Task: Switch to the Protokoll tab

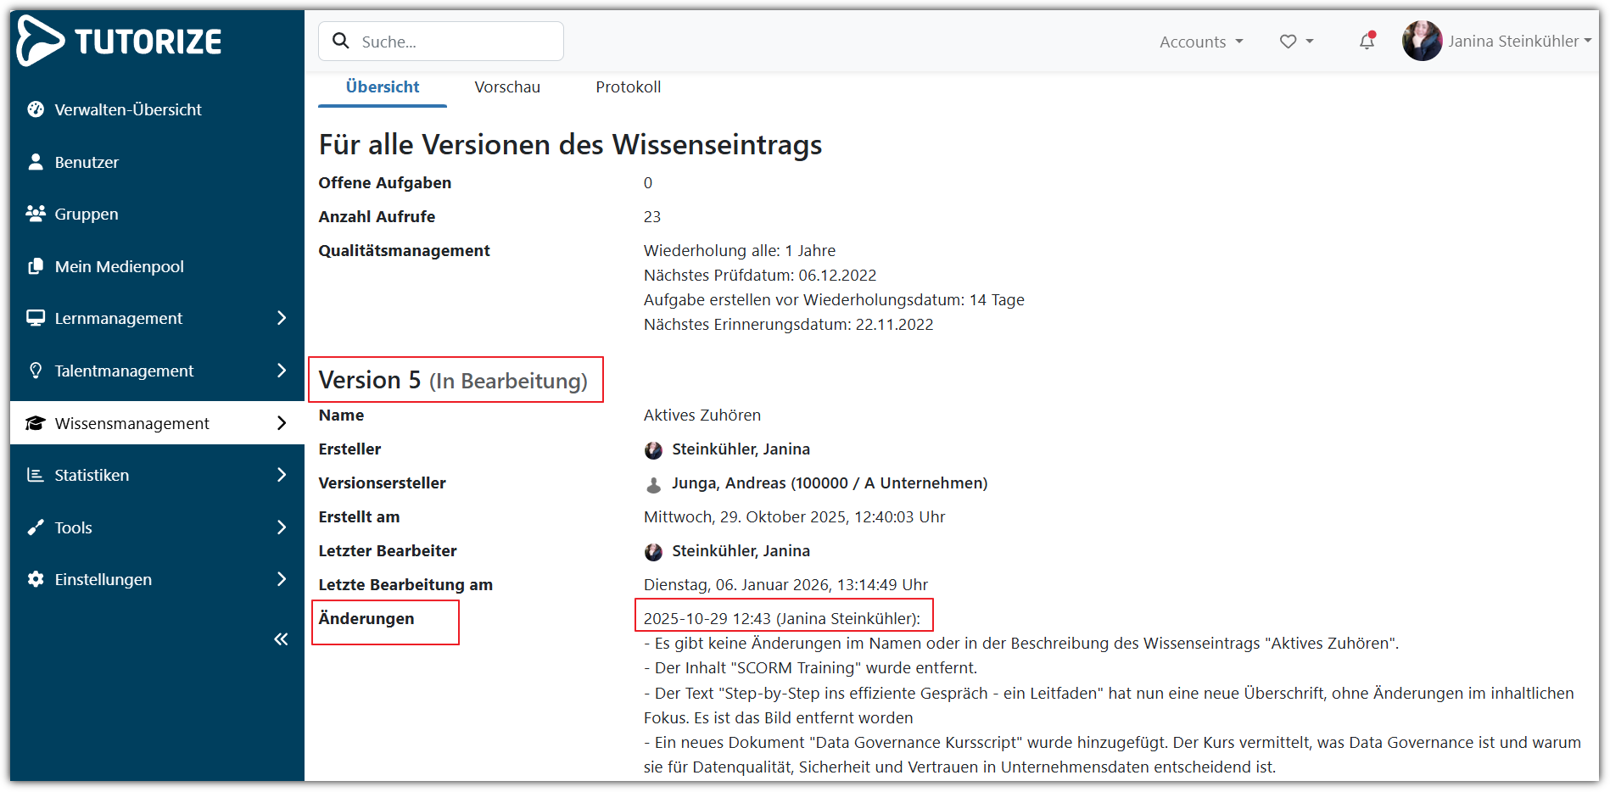Action: tap(628, 87)
